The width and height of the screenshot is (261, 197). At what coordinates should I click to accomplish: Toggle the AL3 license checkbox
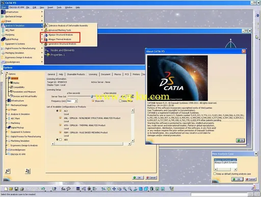tap(60, 111)
